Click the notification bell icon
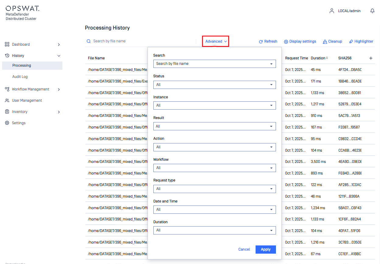Viewport: 380px width, 264px height. pyautogui.click(x=372, y=11)
